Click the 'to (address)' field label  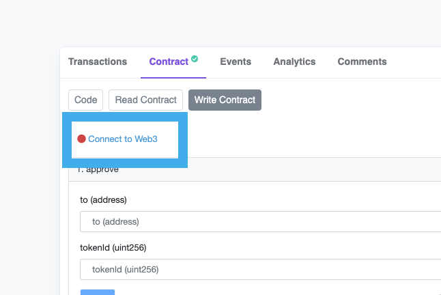coord(103,200)
